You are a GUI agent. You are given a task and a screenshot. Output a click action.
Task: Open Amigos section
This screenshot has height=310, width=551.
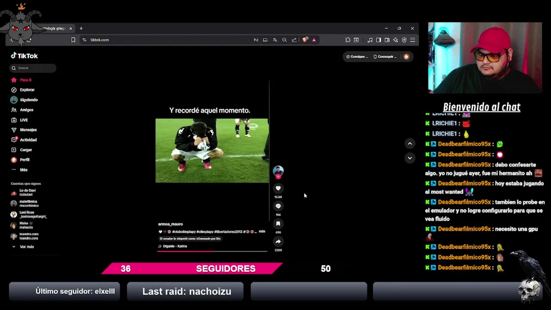coord(22,110)
